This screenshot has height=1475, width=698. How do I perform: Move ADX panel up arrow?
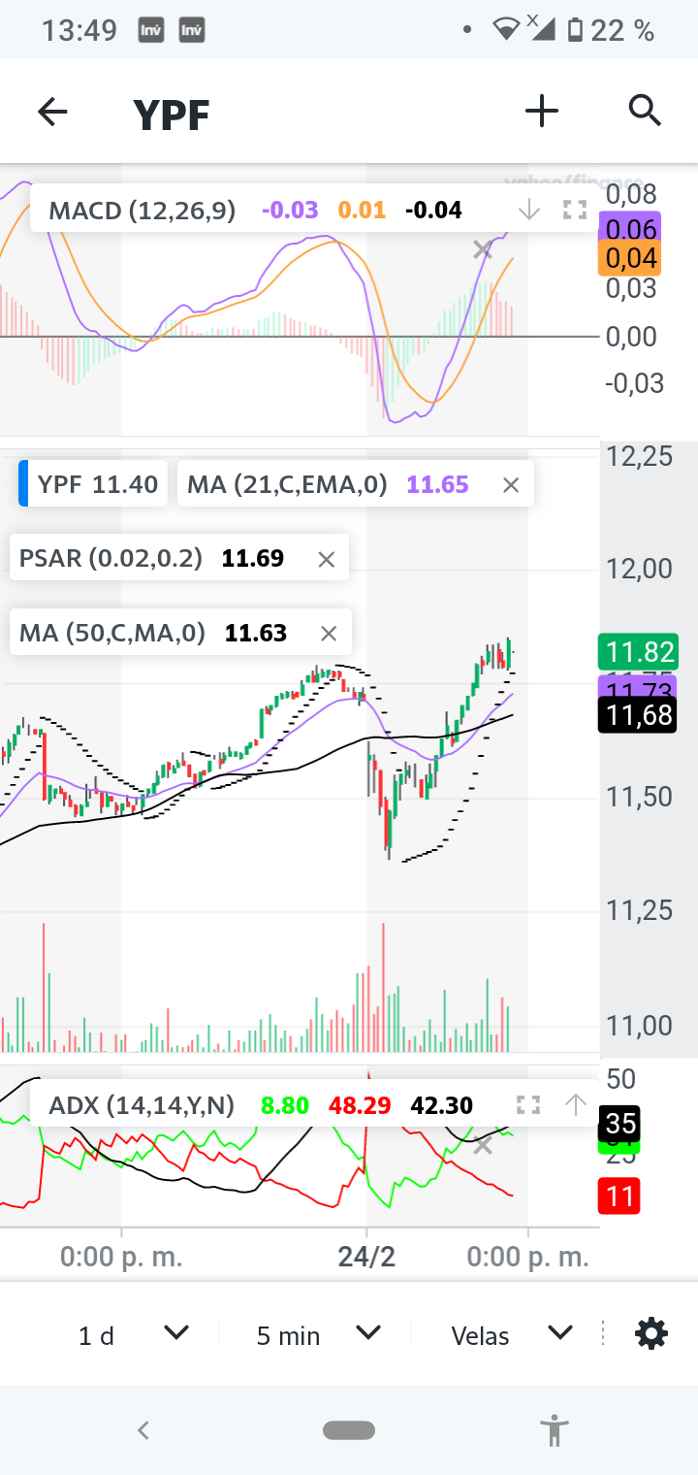(576, 1104)
